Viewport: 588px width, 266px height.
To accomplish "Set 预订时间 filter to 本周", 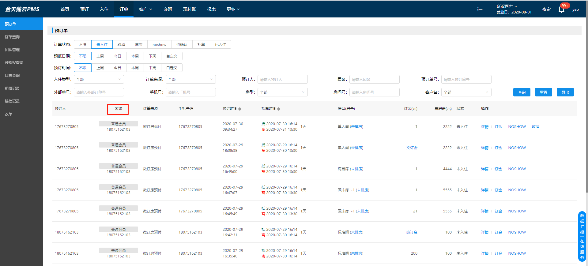I will (x=135, y=68).
